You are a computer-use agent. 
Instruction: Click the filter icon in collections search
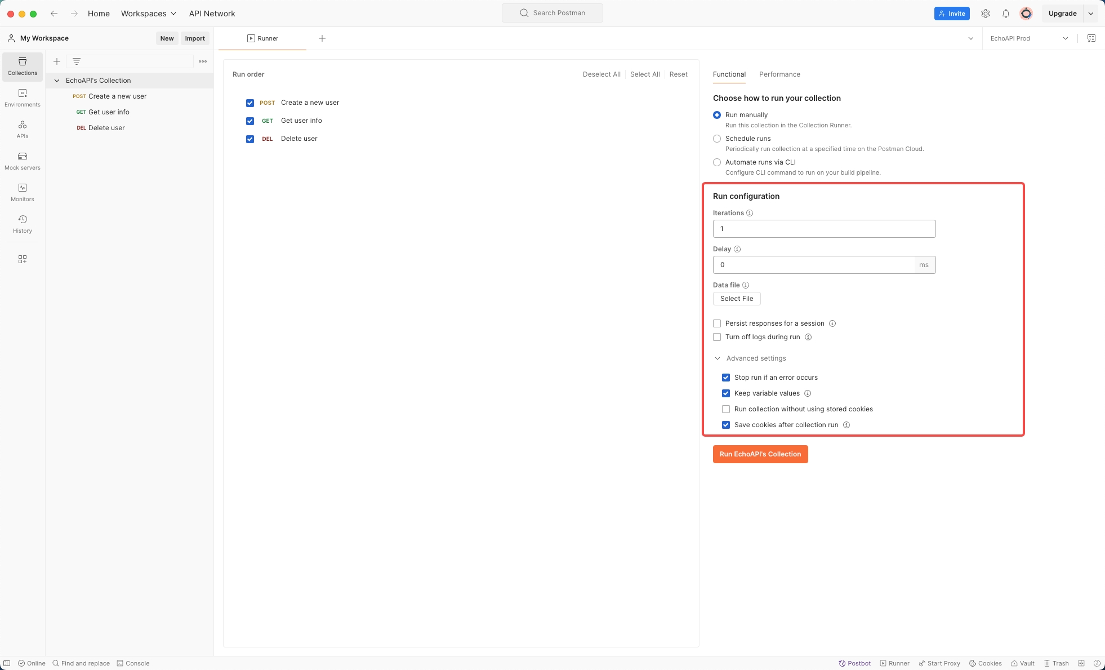tap(77, 61)
